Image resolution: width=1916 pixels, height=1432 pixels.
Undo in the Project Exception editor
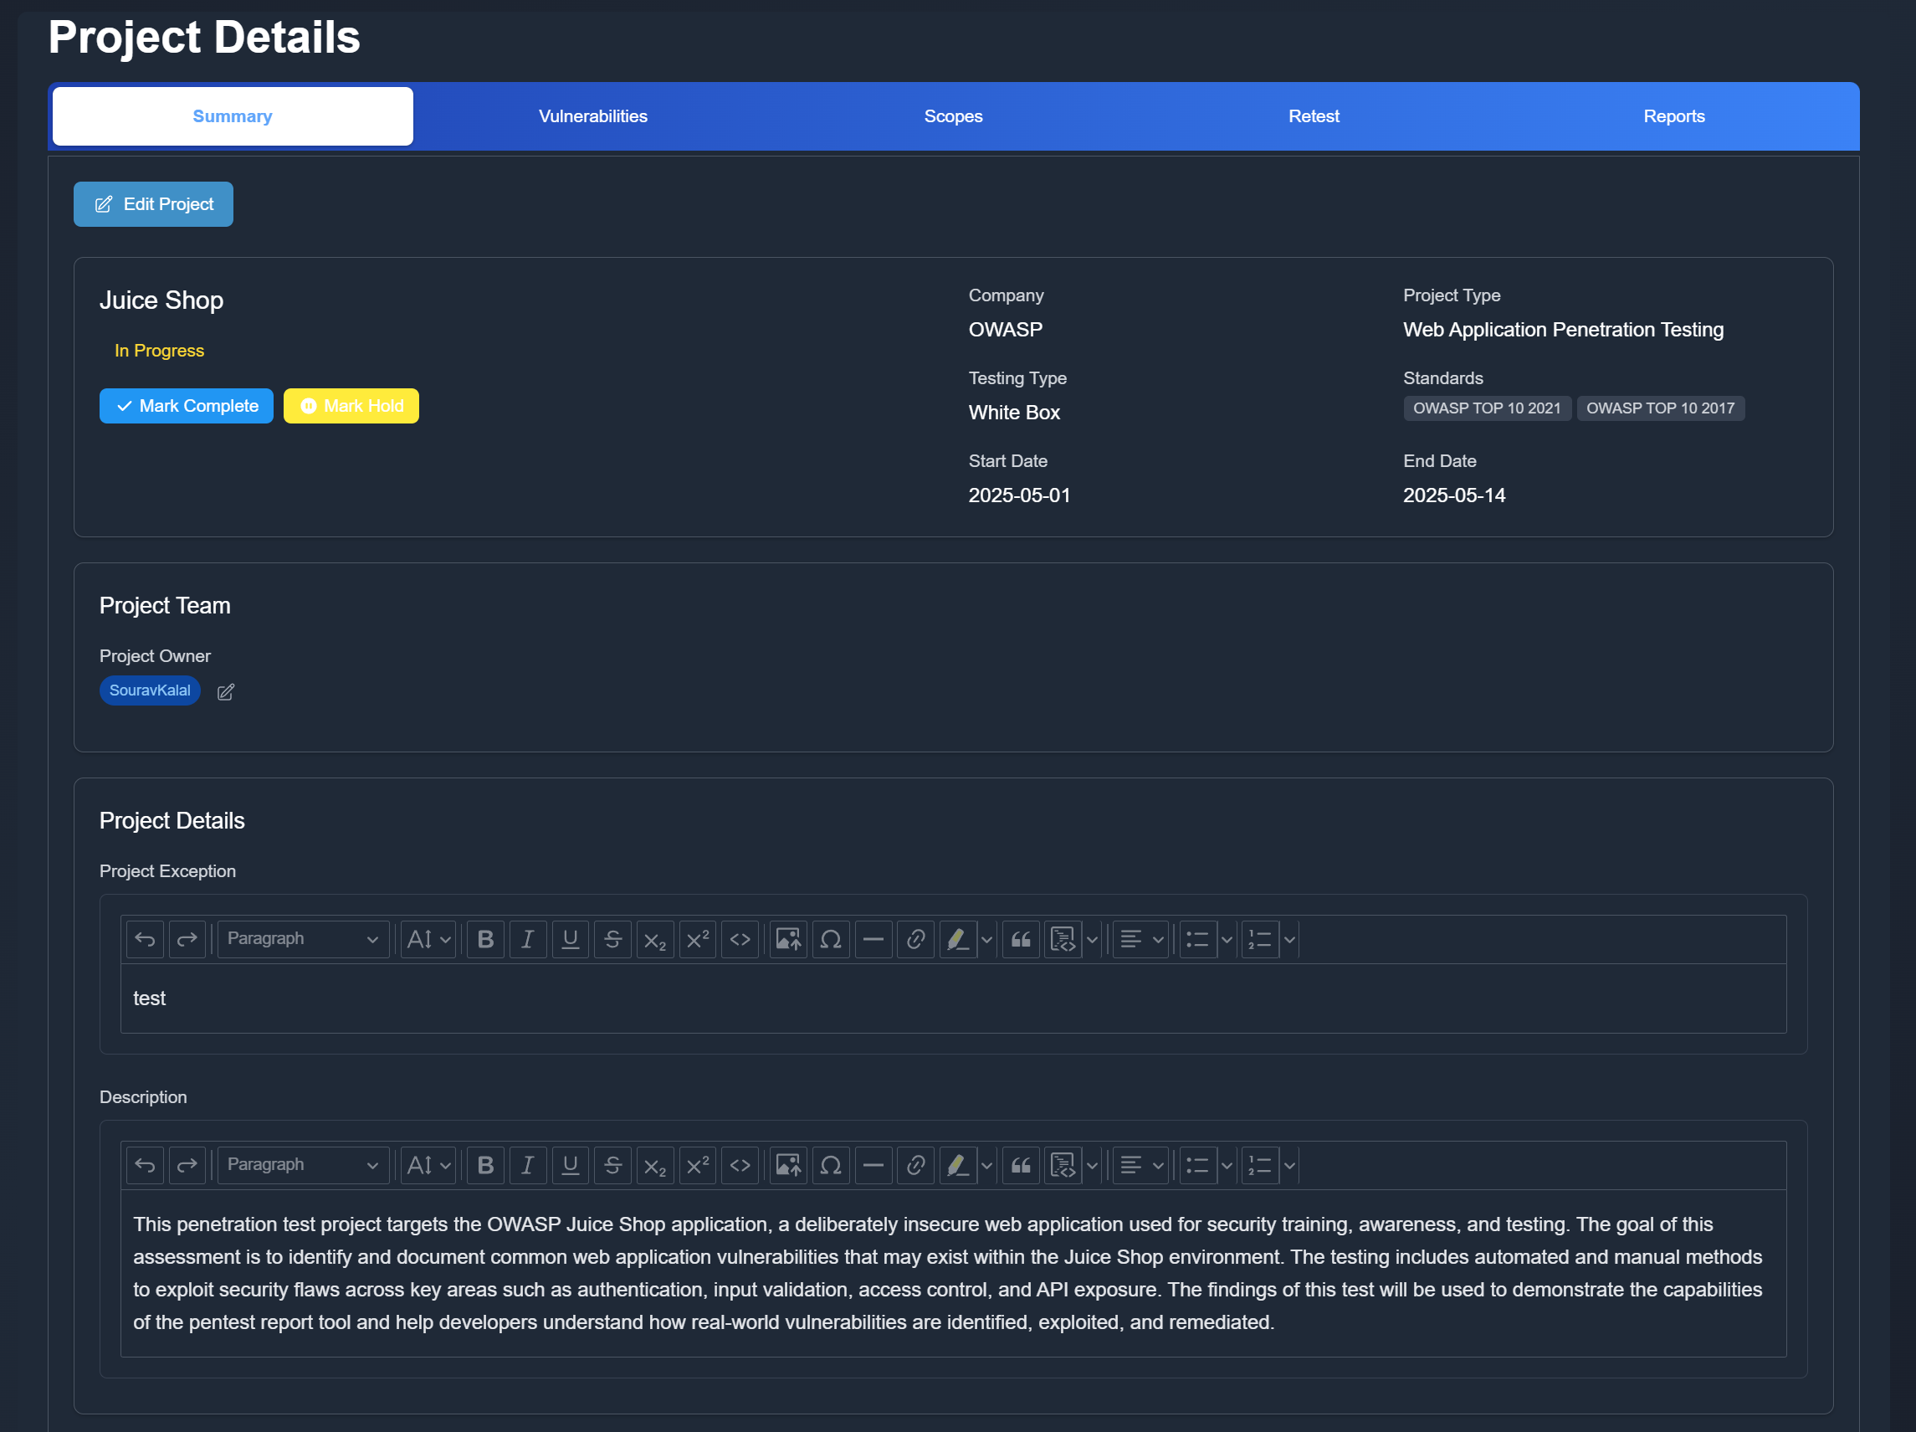[x=145, y=939]
